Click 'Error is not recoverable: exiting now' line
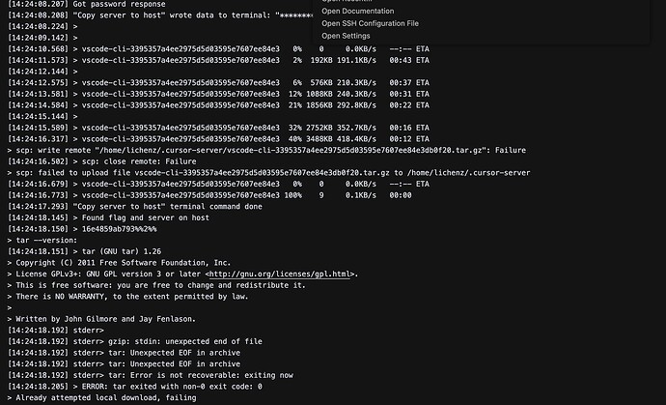Viewport: 666px width, 405px height. point(151,375)
